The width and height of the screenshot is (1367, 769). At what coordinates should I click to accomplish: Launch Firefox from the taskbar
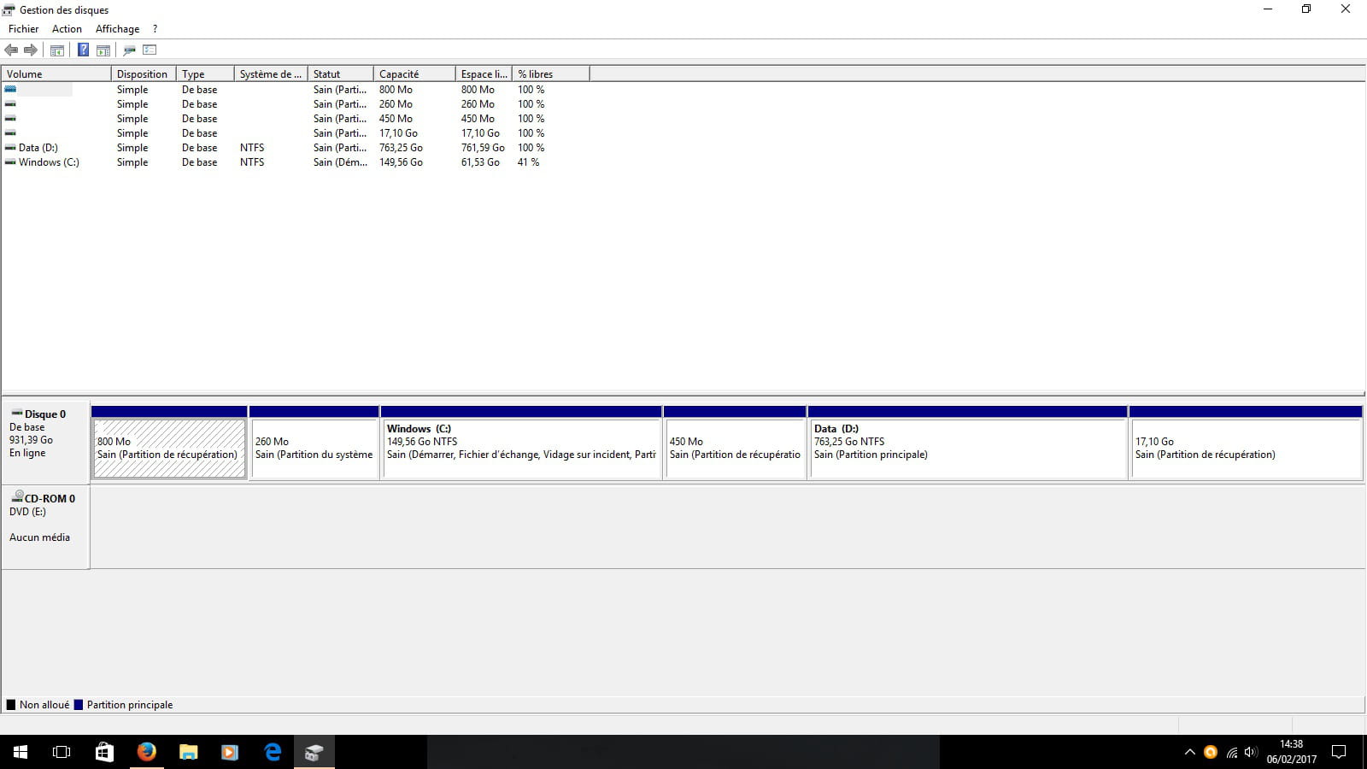[x=147, y=752]
